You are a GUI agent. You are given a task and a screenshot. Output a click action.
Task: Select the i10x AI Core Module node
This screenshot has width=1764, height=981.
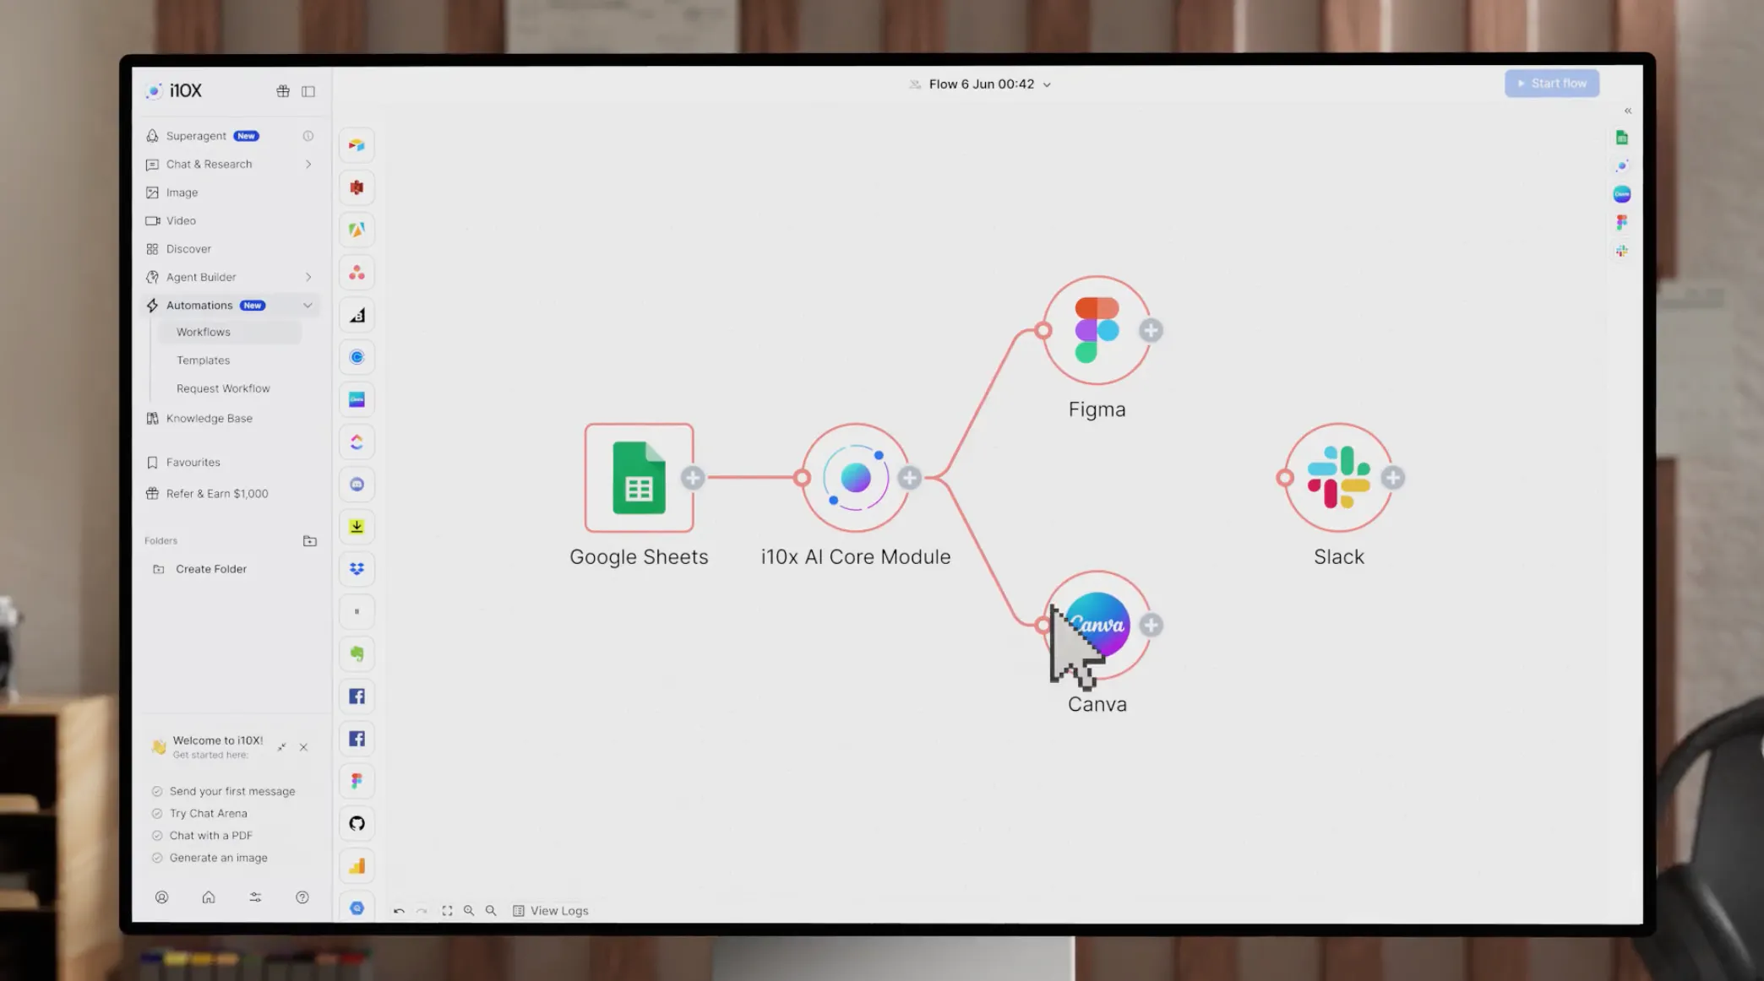point(855,478)
